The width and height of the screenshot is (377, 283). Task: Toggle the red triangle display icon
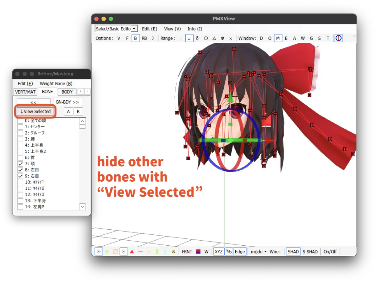[x=132, y=252]
